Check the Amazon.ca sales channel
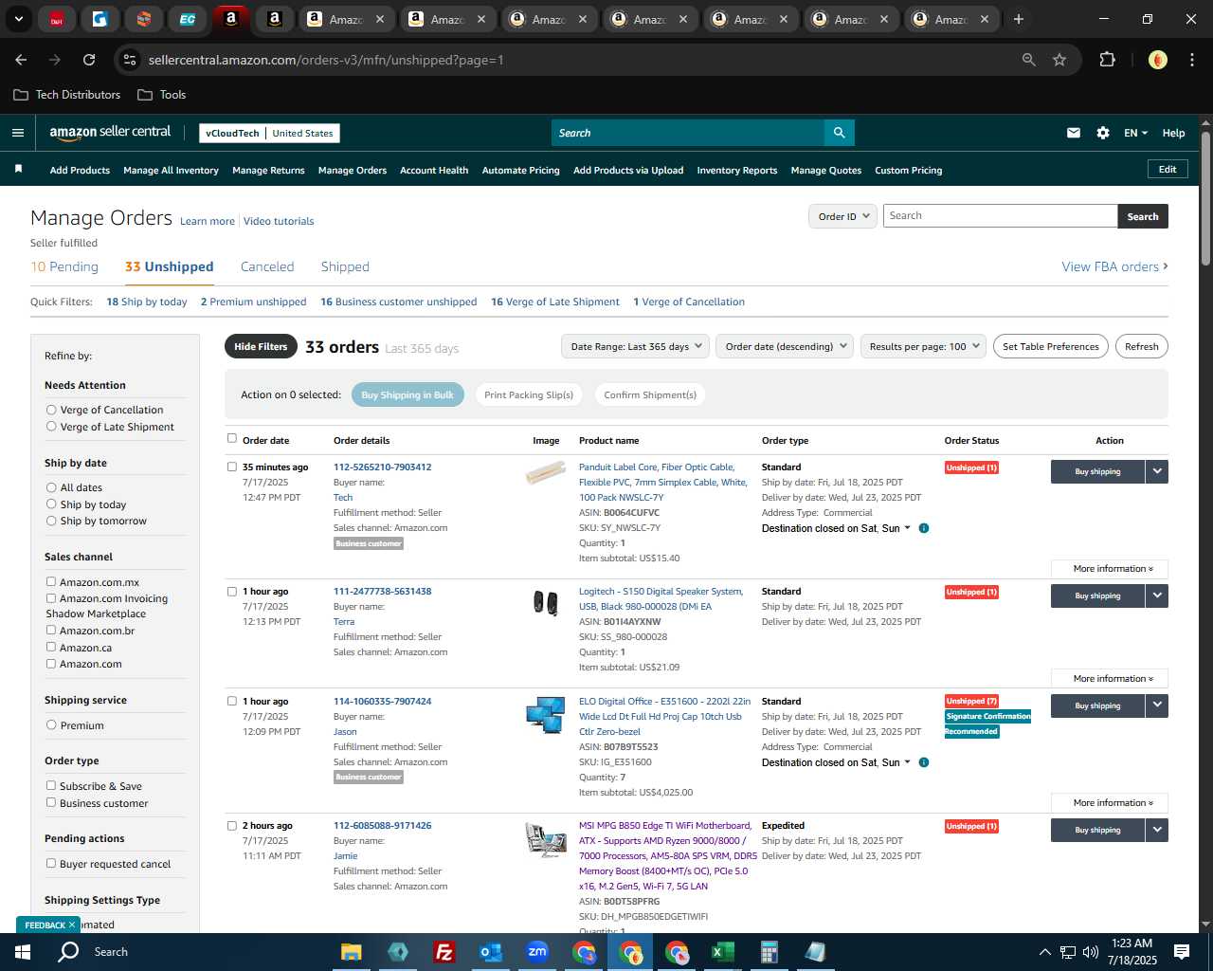Viewport: 1213px width, 971px height. [51, 647]
